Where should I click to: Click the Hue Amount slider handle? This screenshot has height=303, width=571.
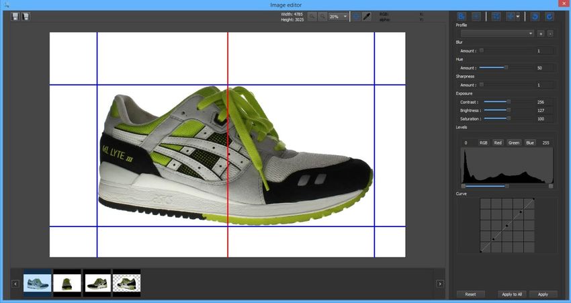(x=507, y=68)
